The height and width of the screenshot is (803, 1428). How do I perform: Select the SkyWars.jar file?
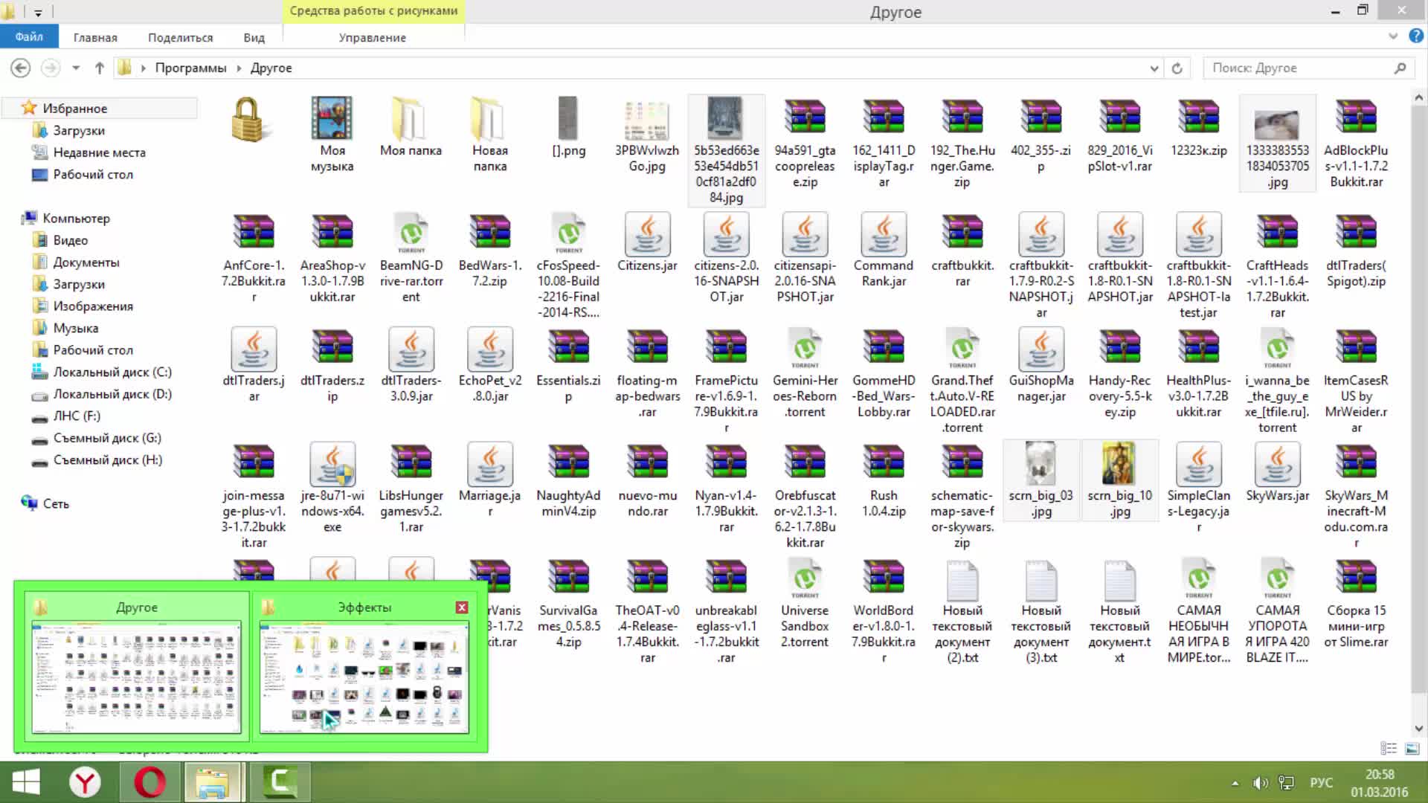pyautogui.click(x=1277, y=472)
